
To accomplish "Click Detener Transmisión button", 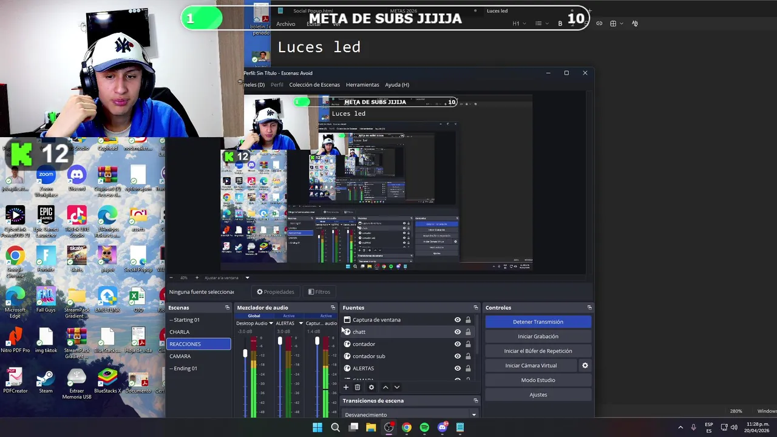I will [x=538, y=322].
